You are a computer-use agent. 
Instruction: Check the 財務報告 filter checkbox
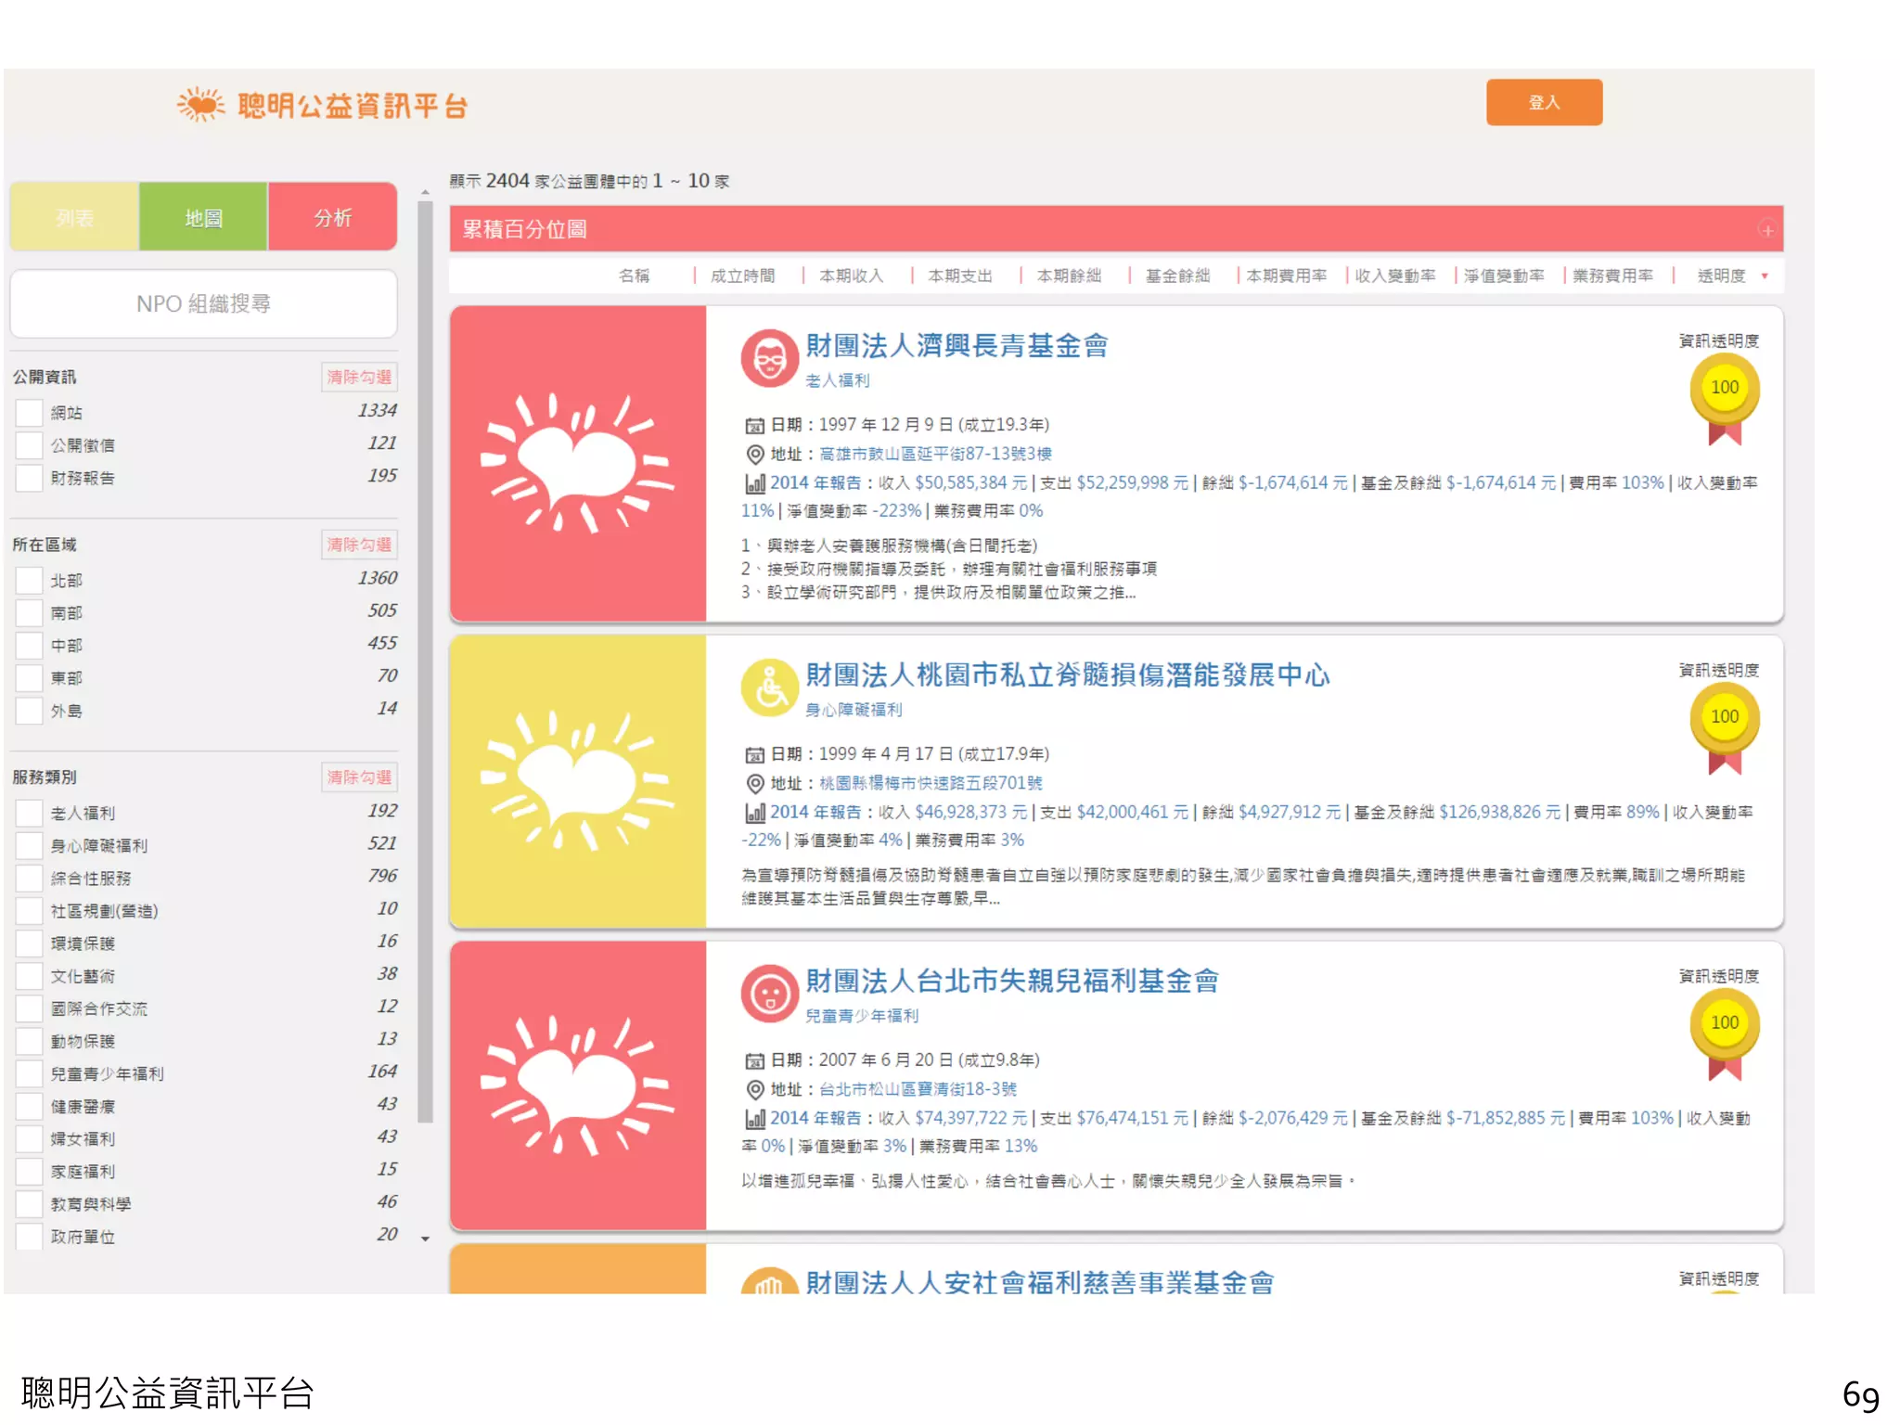[29, 478]
